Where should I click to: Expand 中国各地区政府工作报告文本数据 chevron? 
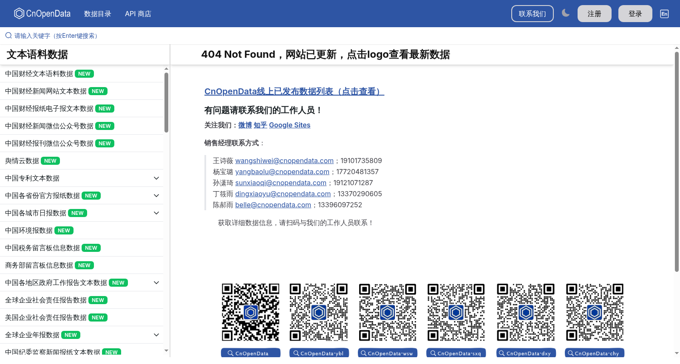[x=156, y=283]
